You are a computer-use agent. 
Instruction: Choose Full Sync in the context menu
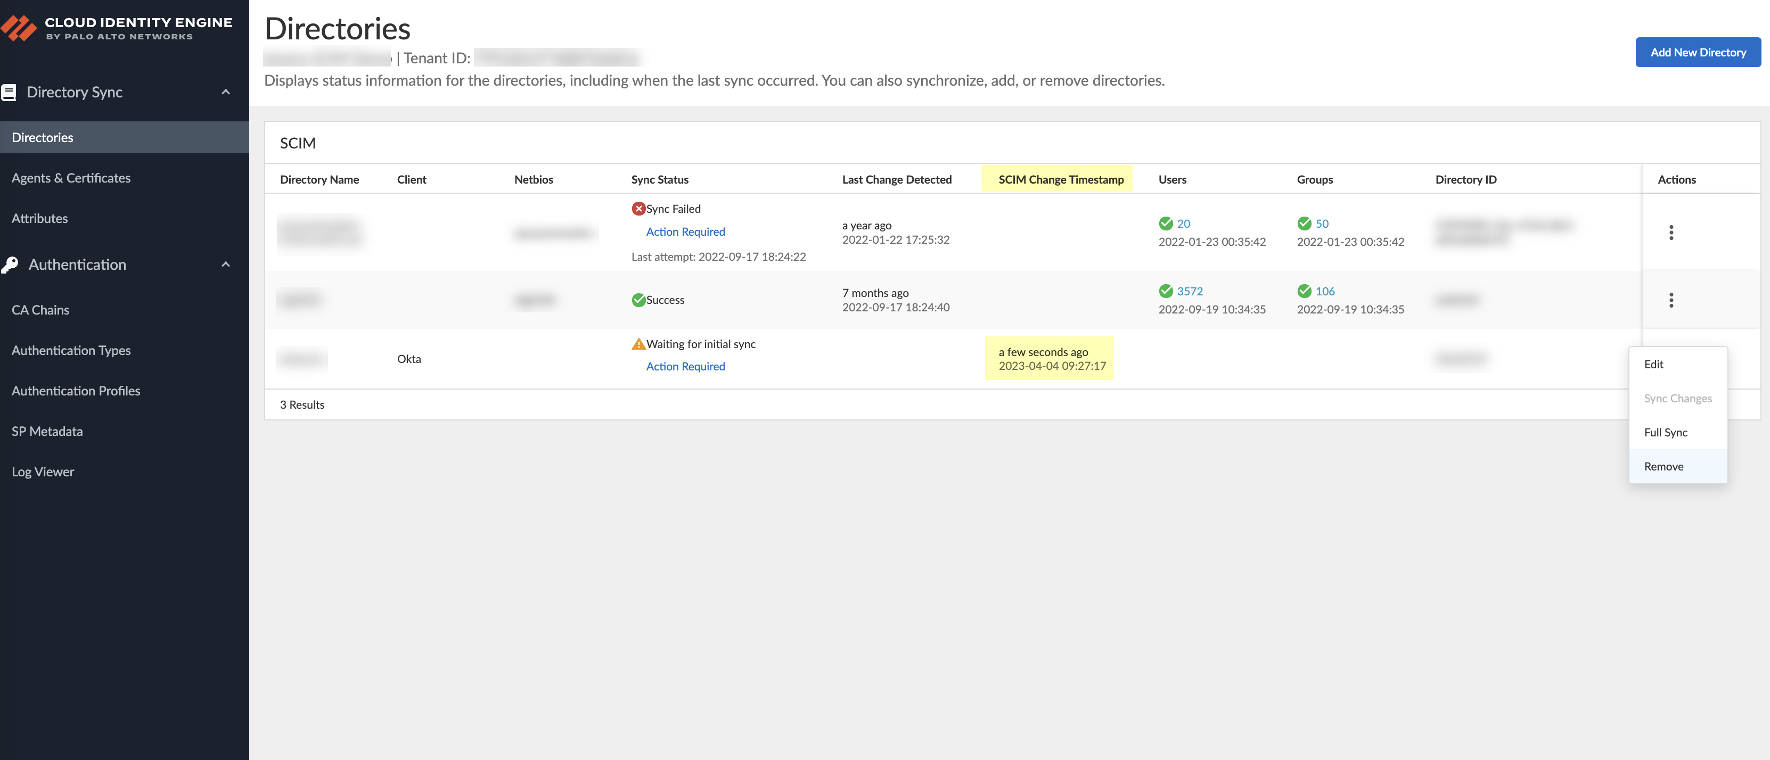click(1665, 432)
